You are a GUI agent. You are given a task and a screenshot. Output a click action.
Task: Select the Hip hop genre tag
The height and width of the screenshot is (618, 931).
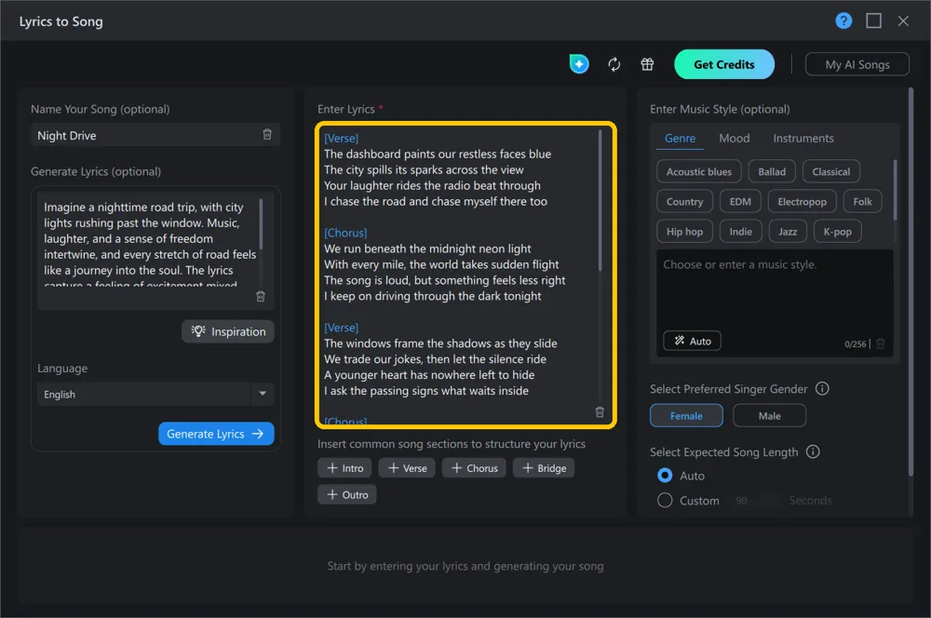684,232
